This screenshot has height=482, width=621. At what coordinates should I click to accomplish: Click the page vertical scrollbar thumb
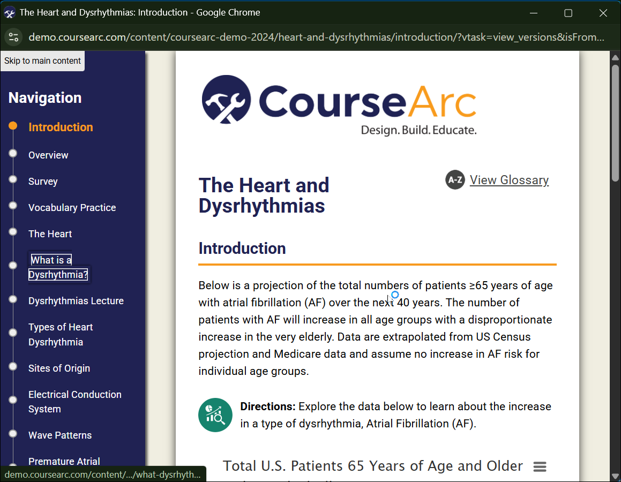point(615,123)
